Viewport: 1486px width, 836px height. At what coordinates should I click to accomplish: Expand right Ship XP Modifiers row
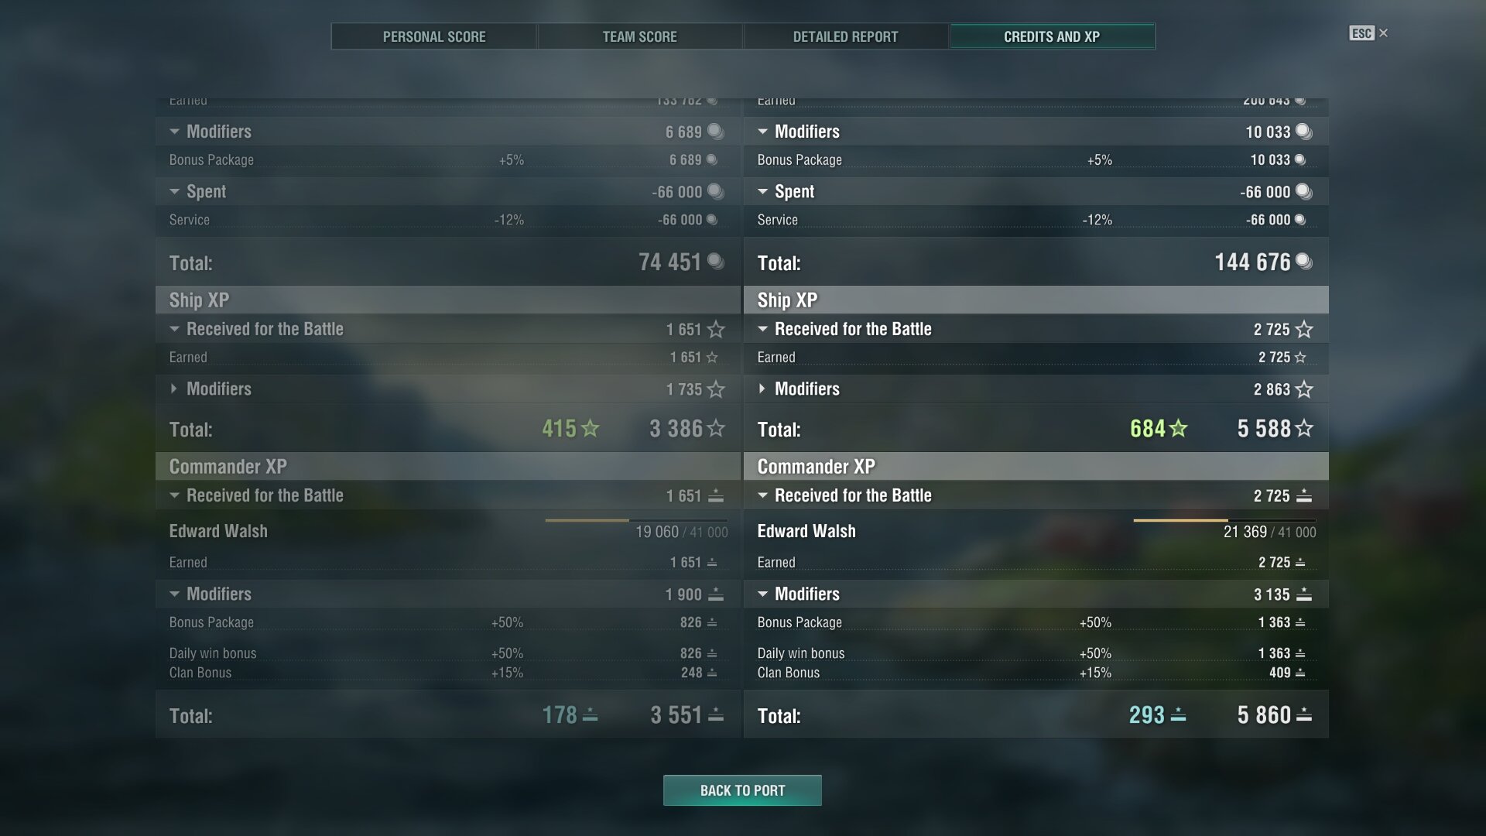point(762,389)
